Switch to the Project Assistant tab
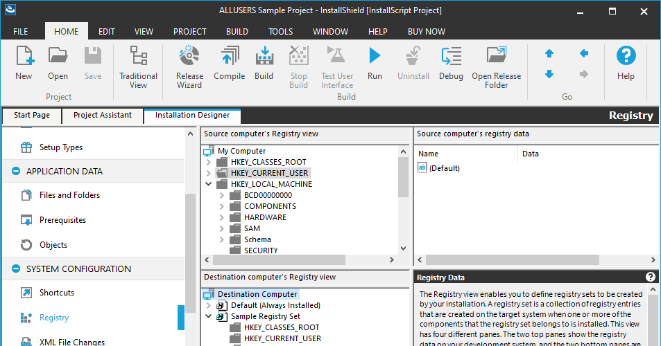Screen dimensions: 661x346 pyautogui.click(x=103, y=115)
